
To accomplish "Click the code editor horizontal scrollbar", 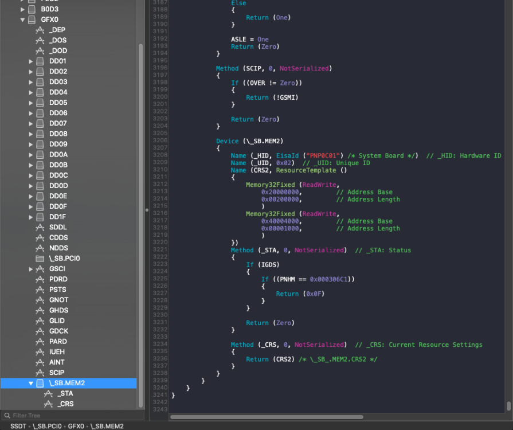I will [267, 417].
